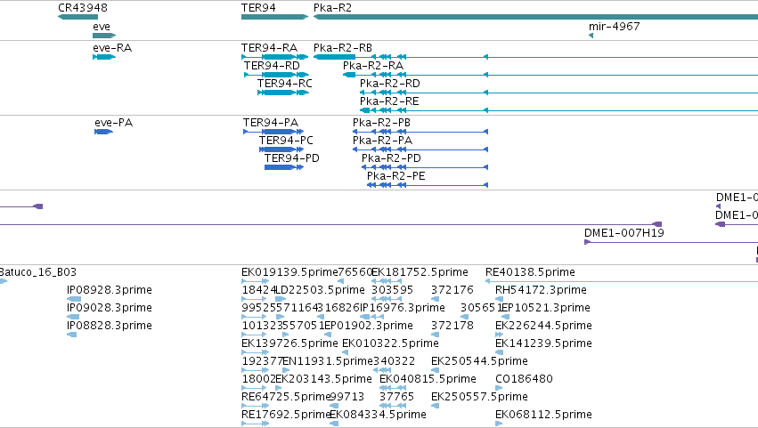Click the IP08928.3prime EST marker
Screen dimensions: 758x428
(74, 299)
